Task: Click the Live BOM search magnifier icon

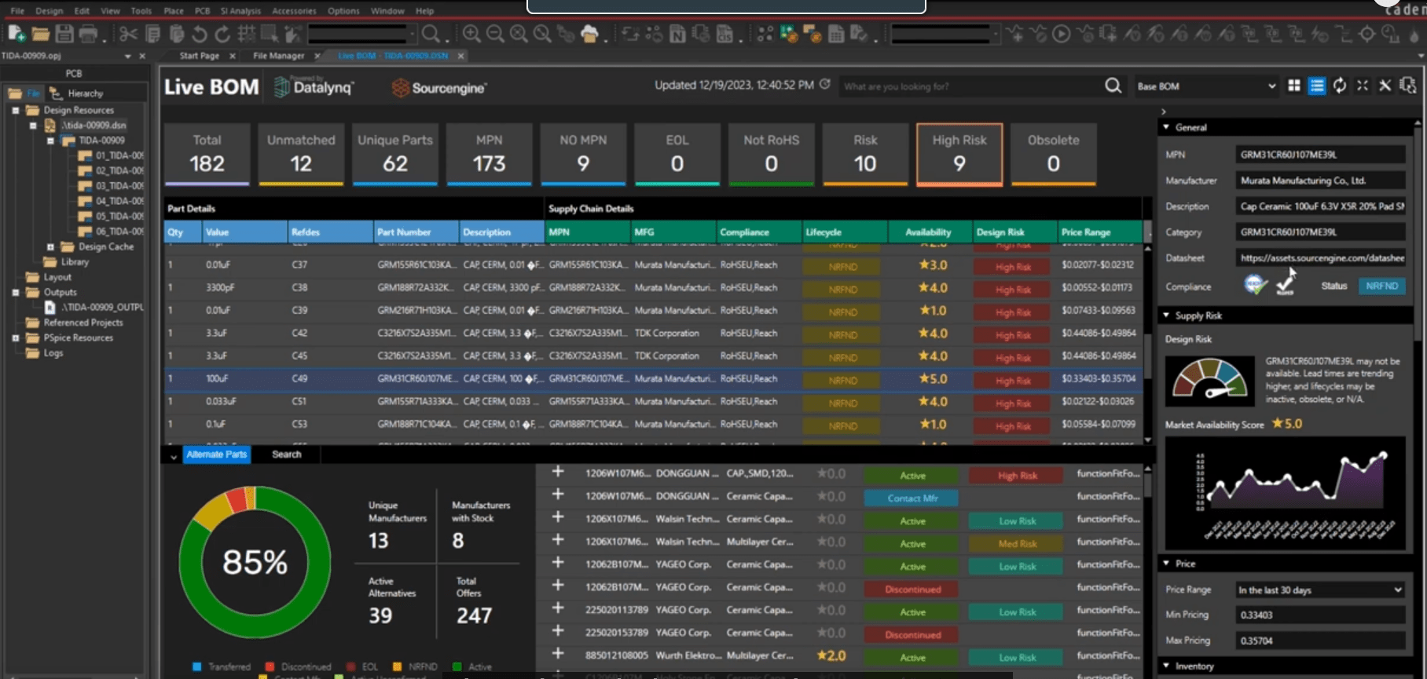Action: point(1113,86)
